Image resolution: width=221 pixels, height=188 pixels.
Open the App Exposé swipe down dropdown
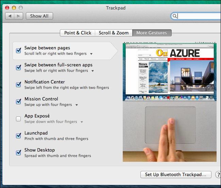(82, 122)
